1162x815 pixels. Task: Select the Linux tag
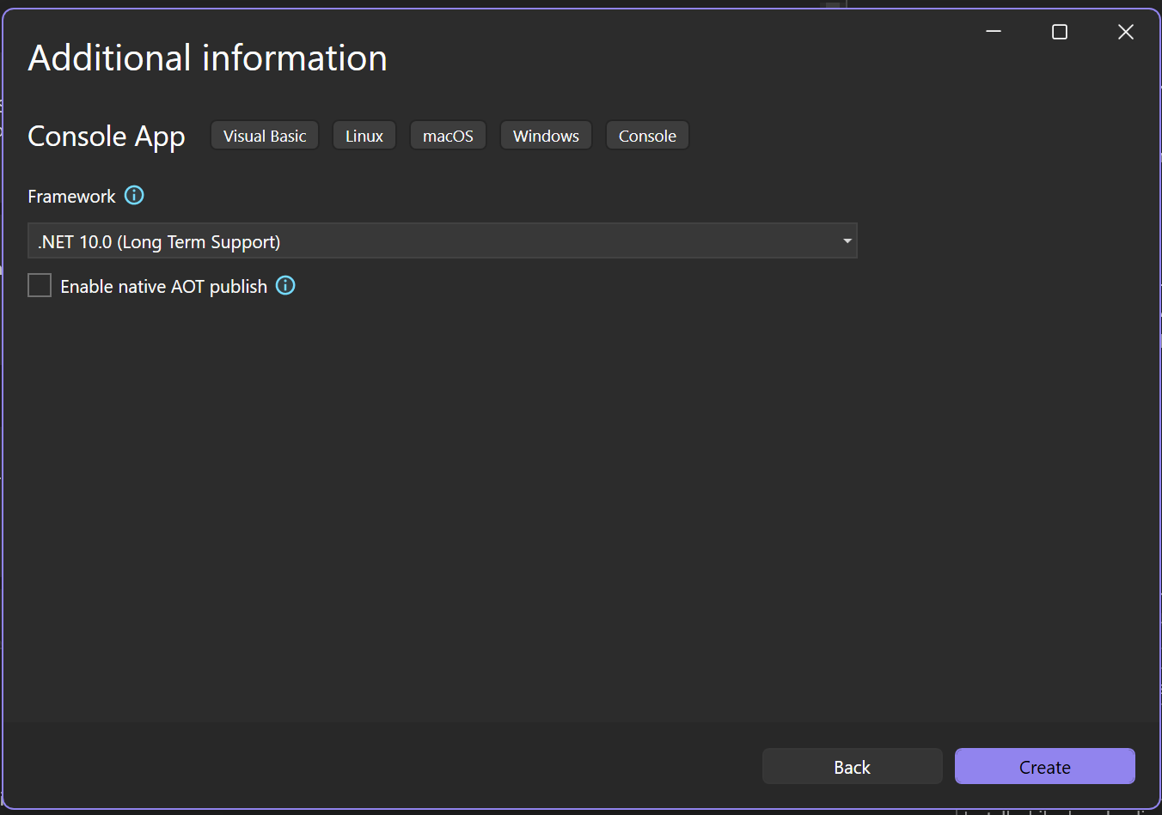(364, 135)
